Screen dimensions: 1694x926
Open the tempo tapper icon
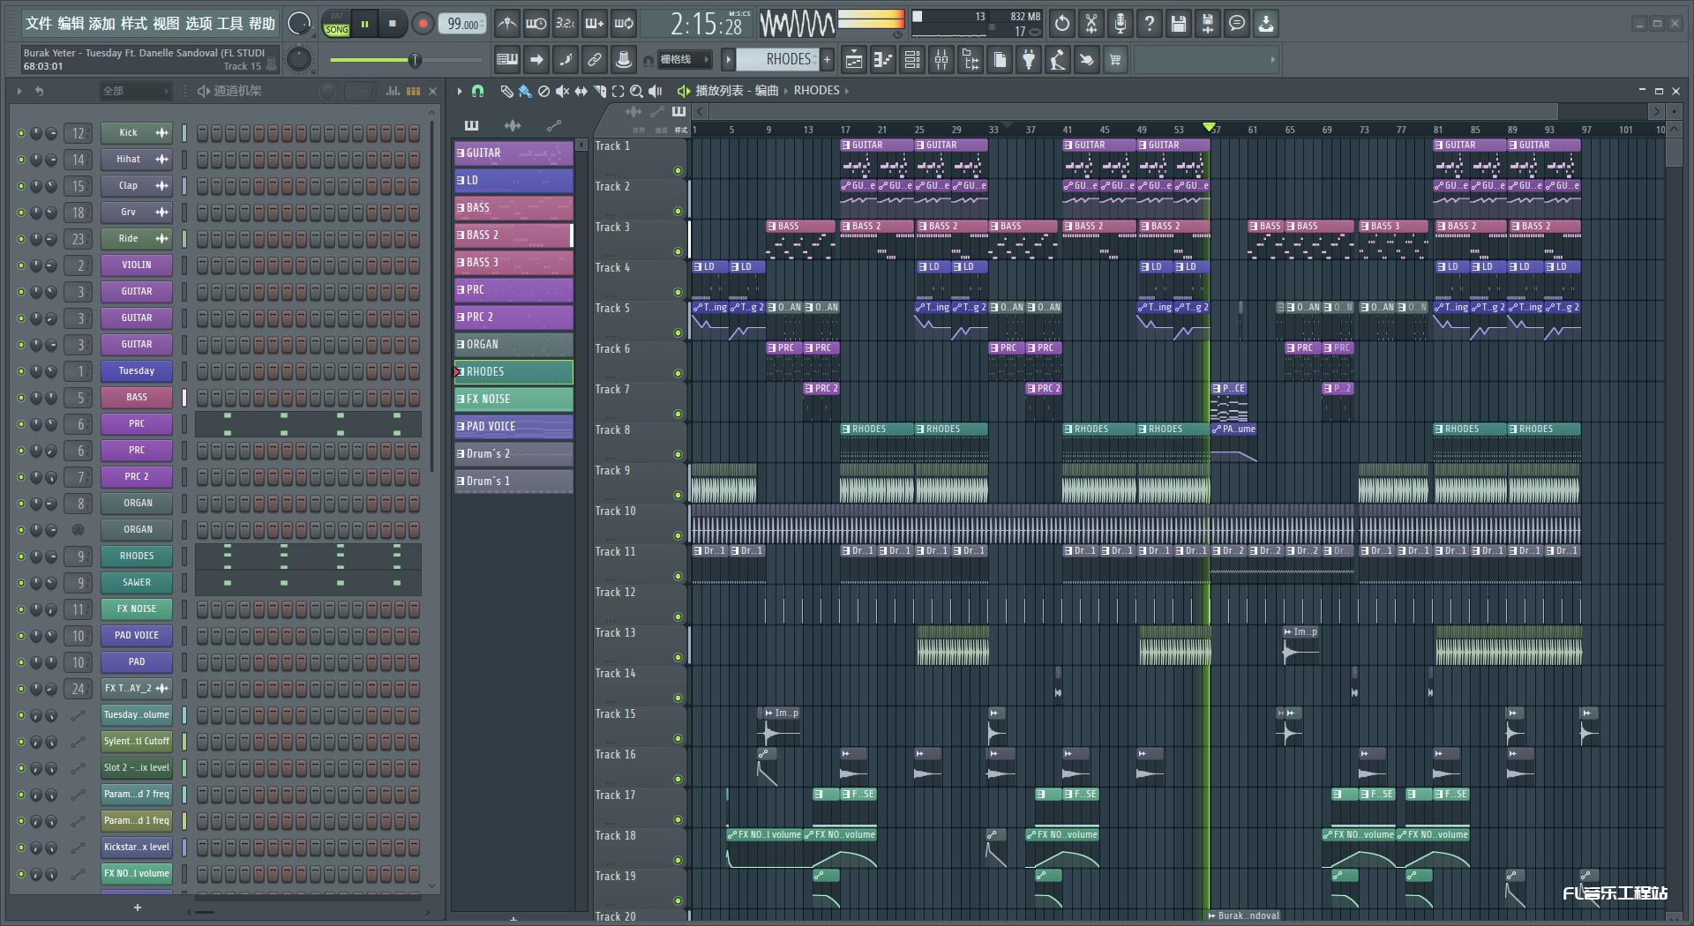pos(1058,60)
